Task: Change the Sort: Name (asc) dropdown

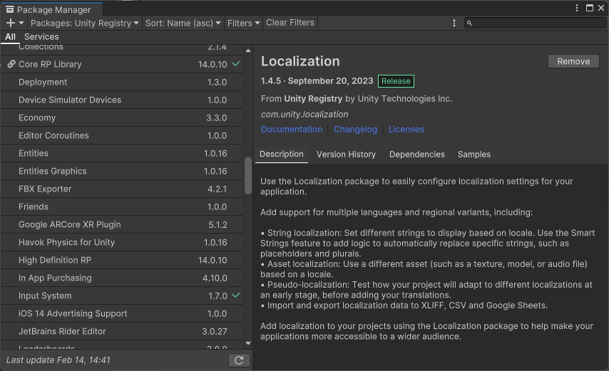Action: coord(183,23)
